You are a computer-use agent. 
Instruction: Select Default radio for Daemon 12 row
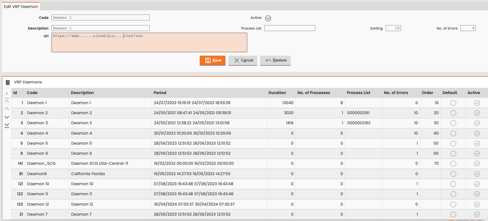point(453,204)
